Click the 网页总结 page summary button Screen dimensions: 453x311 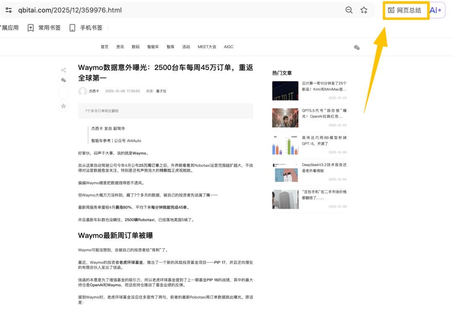point(405,10)
